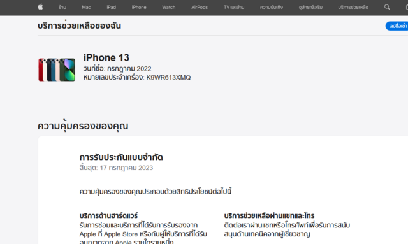408x244 pixels.
Task: Click the iPhone 13 device name
Action: [106, 57]
